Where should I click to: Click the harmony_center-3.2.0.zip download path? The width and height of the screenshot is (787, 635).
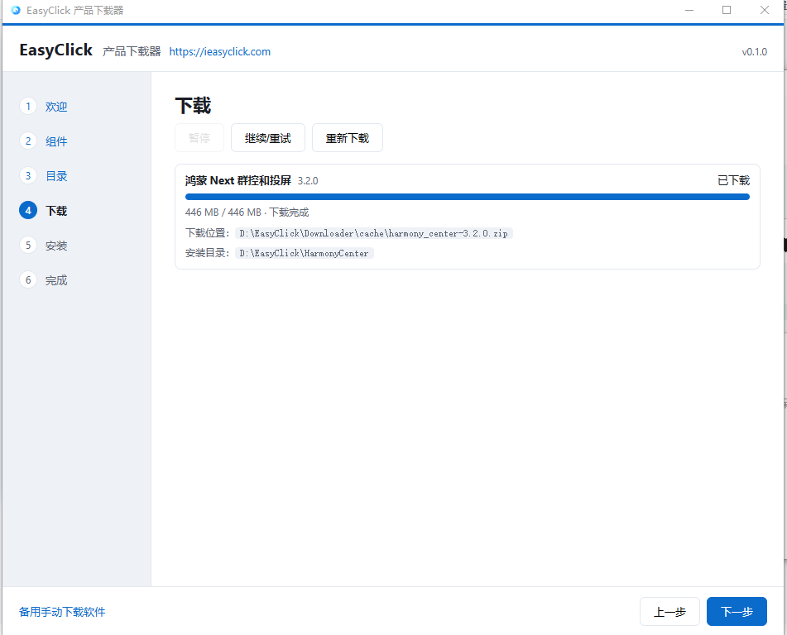(374, 233)
